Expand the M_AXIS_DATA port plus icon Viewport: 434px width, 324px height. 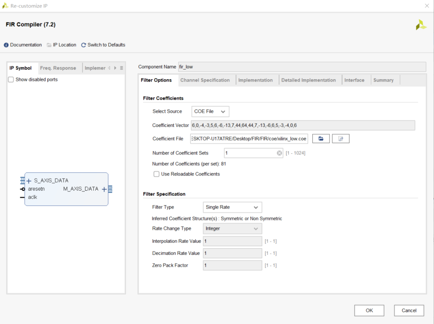[104, 189]
